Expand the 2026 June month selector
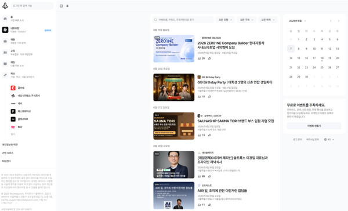The width and height of the screenshot is (348, 211). 298,21
